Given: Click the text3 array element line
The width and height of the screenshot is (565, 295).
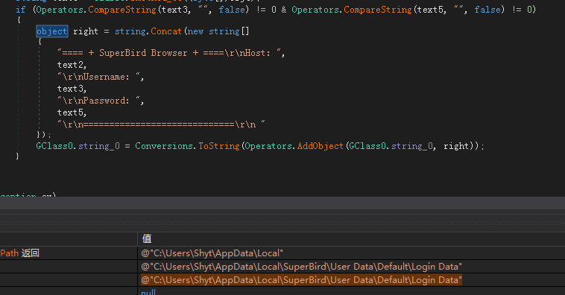Looking at the screenshot, I should coord(72,89).
